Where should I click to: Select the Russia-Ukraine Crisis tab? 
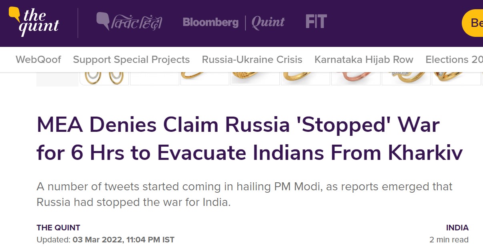[x=252, y=60]
